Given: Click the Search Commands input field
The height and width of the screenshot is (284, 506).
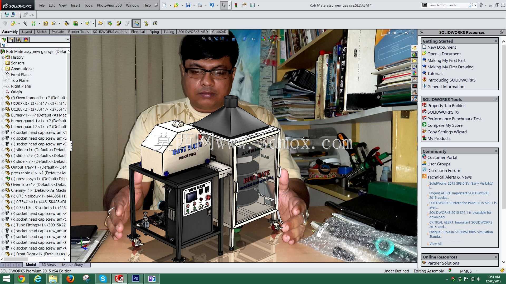Looking at the screenshot, I should tap(448, 5).
